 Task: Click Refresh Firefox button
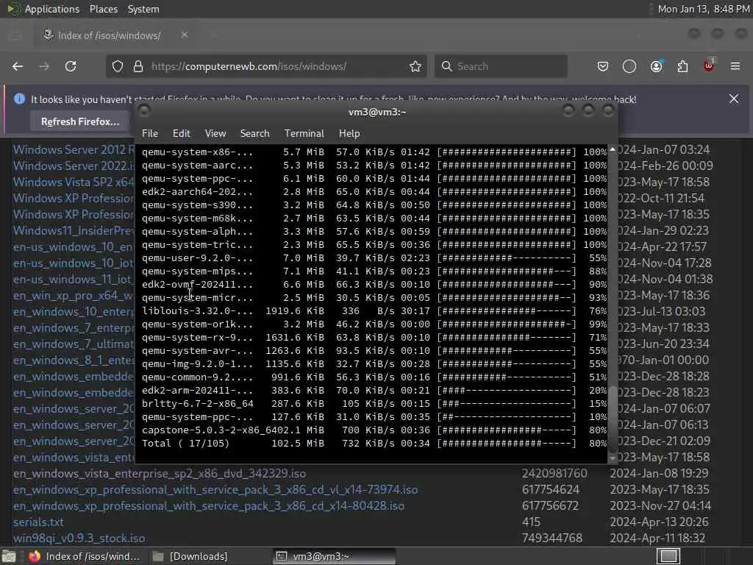(x=80, y=121)
